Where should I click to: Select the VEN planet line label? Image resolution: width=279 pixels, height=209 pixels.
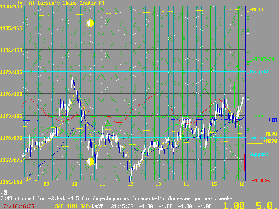click(272, 120)
